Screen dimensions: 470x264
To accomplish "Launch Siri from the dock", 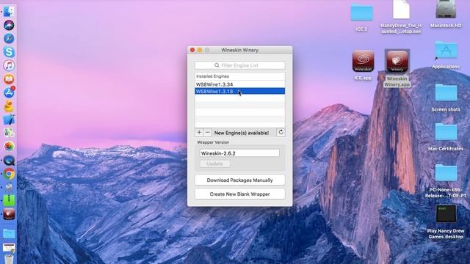I will pyautogui.click(x=9, y=25).
